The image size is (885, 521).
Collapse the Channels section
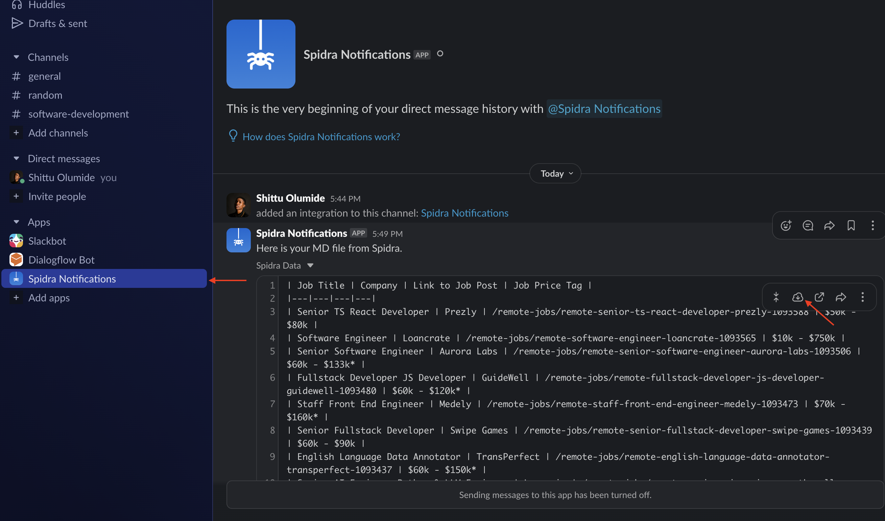17,57
